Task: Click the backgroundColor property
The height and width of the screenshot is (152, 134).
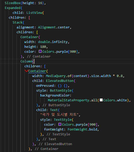Action: click(x=55, y=95)
